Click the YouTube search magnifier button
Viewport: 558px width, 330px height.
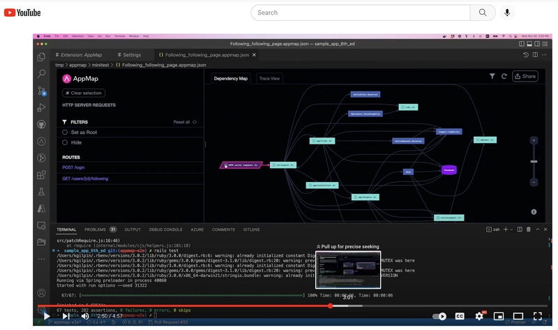tap(483, 13)
